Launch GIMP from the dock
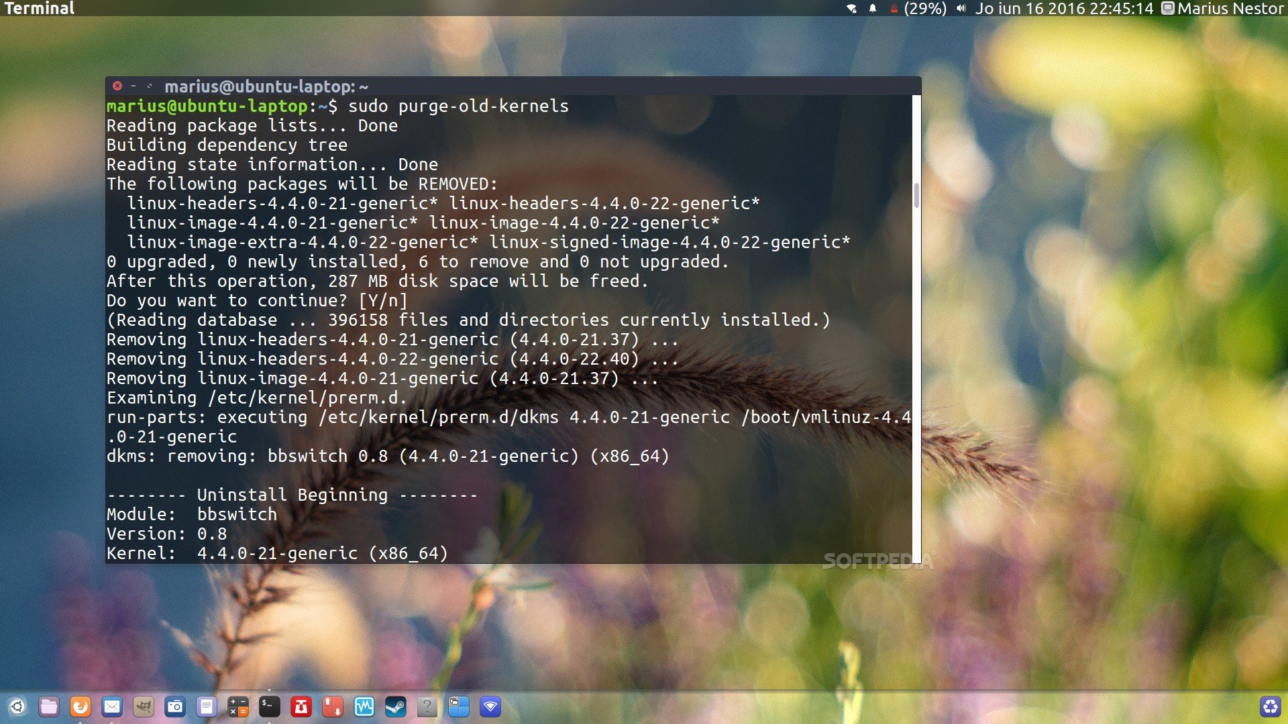 (x=144, y=707)
